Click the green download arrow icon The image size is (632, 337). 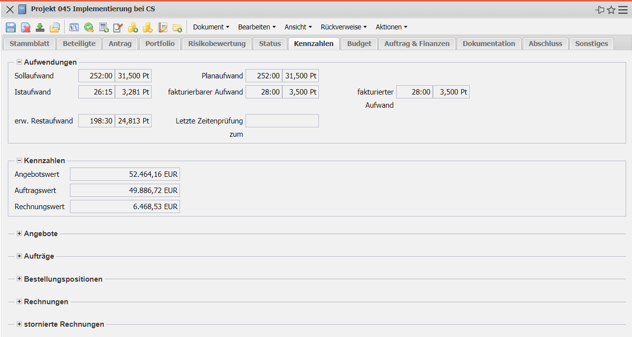pyautogui.click(x=40, y=27)
